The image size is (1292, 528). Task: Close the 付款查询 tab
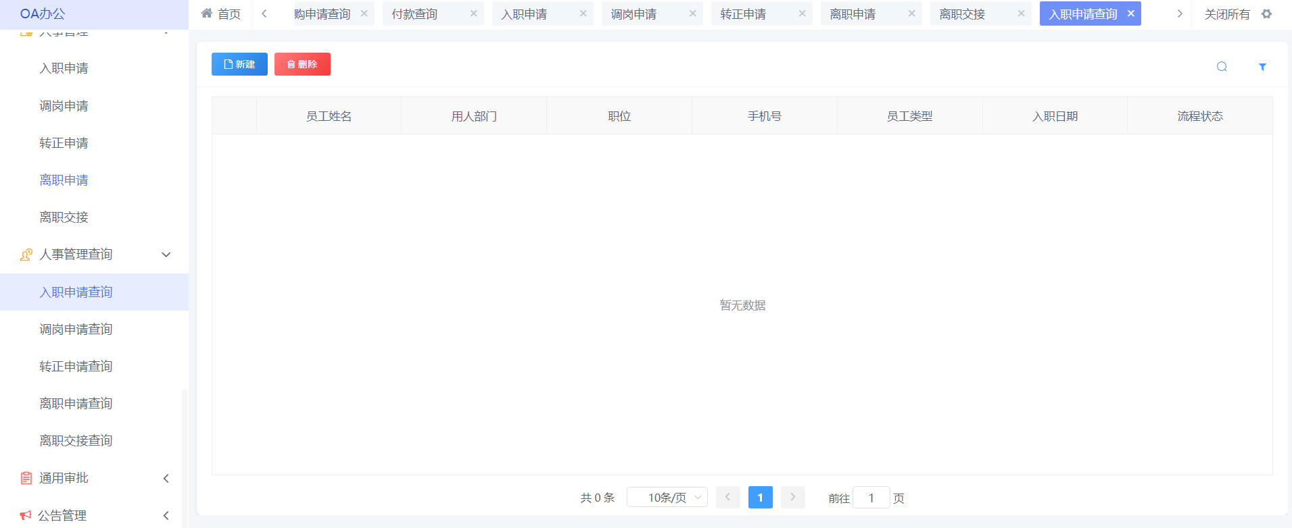pyautogui.click(x=473, y=14)
